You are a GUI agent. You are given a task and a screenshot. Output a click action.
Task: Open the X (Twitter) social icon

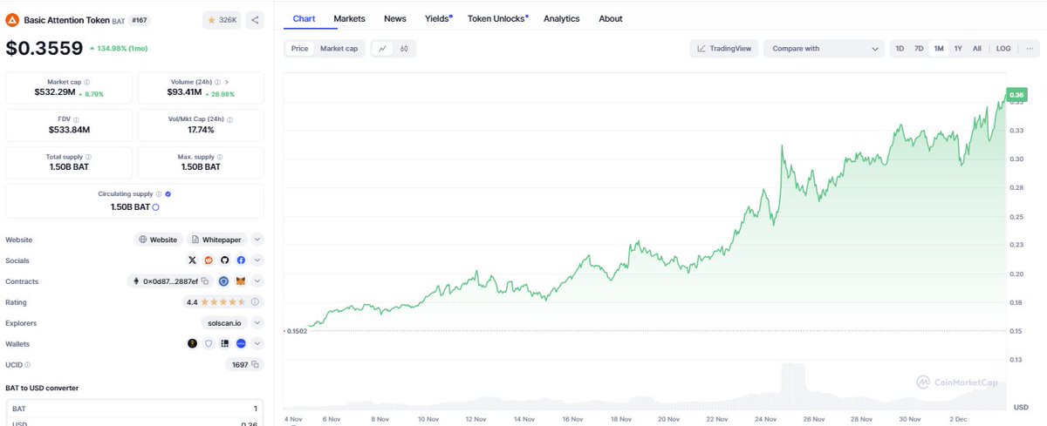[193, 260]
